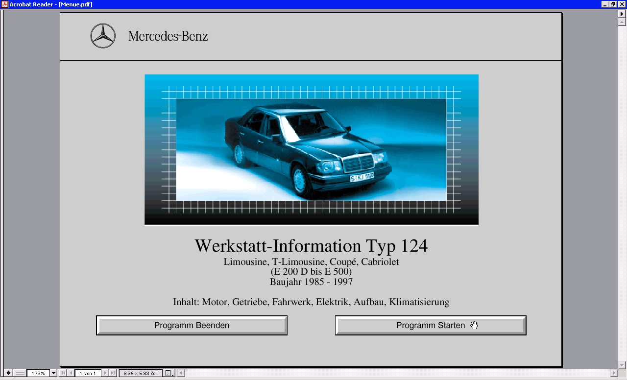
Task: Click the car picture of Typ 124
Action: tap(312, 149)
